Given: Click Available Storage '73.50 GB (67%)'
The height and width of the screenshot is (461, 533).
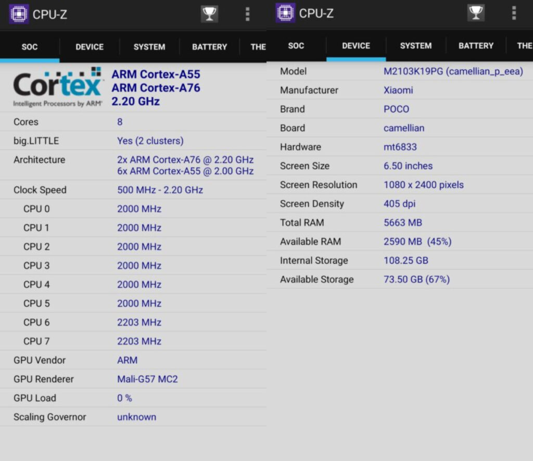Looking at the screenshot, I should coord(417,279).
